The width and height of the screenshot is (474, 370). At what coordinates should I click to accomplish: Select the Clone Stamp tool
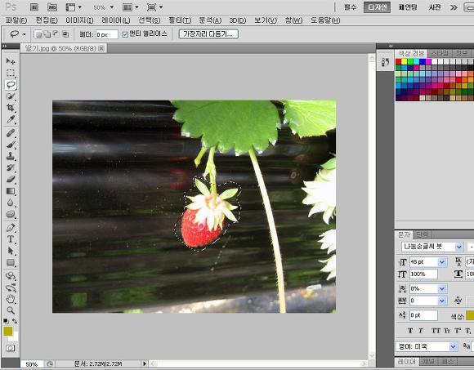(11, 156)
